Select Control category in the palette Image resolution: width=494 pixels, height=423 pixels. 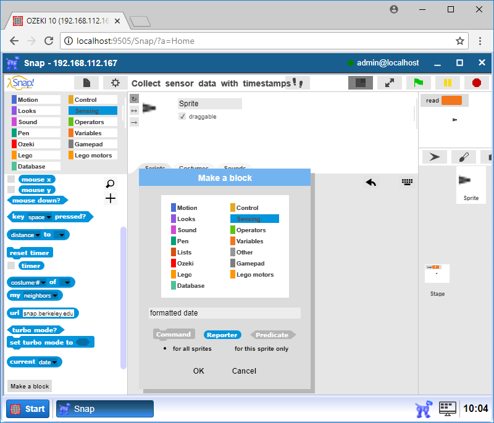click(93, 99)
